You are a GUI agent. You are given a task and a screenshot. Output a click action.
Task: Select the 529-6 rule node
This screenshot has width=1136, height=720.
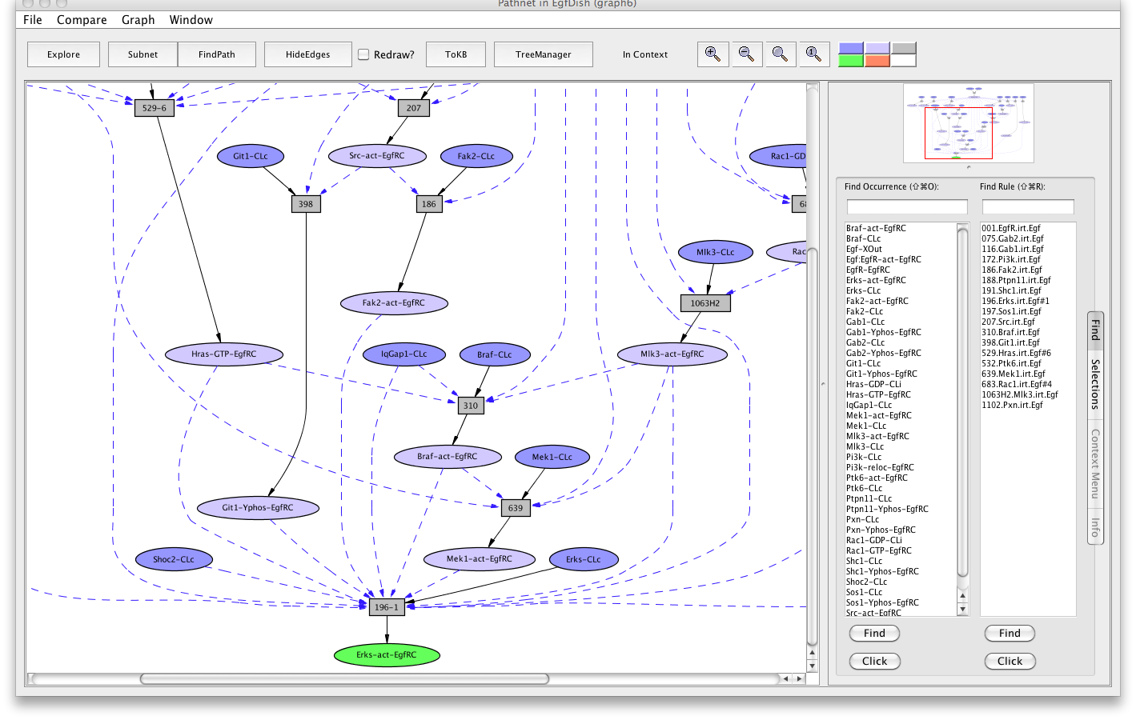(x=155, y=108)
